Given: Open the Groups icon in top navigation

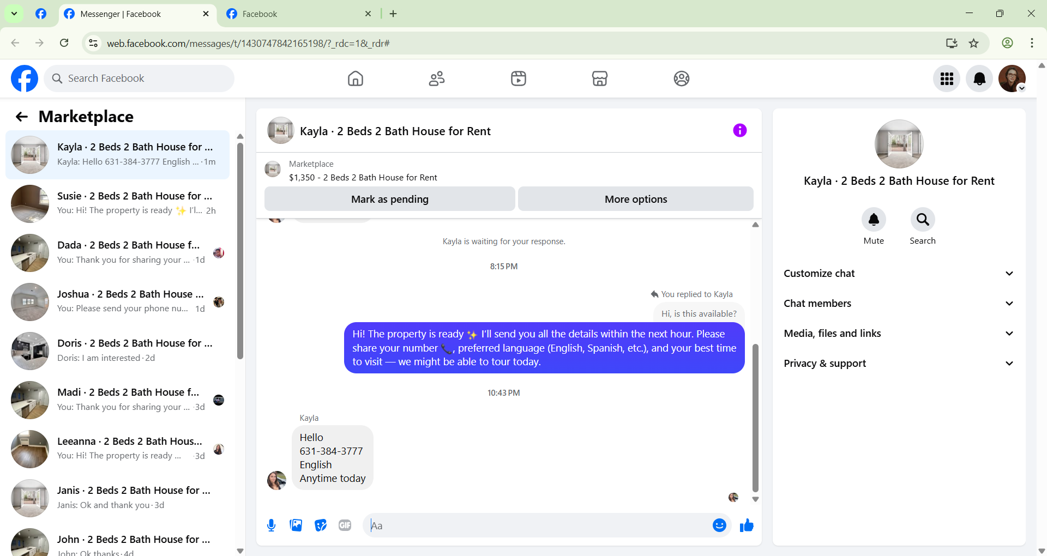Looking at the screenshot, I should click(x=682, y=78).
